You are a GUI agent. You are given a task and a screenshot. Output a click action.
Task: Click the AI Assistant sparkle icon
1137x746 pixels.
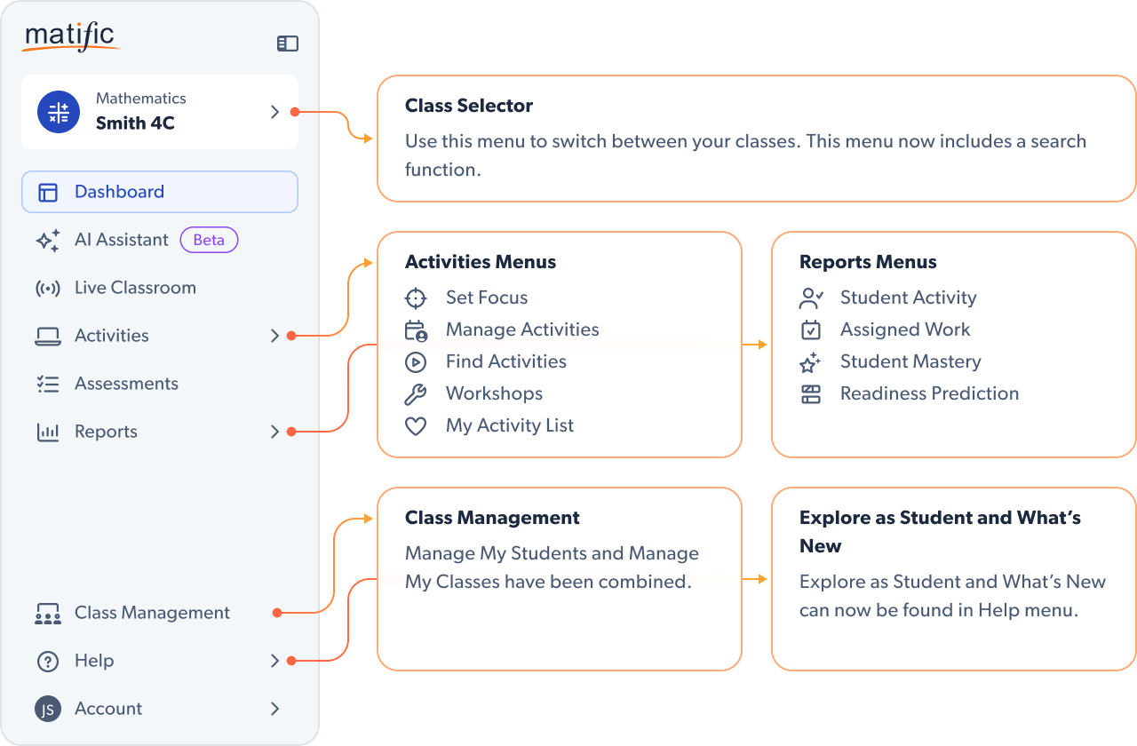click(48, 241)
